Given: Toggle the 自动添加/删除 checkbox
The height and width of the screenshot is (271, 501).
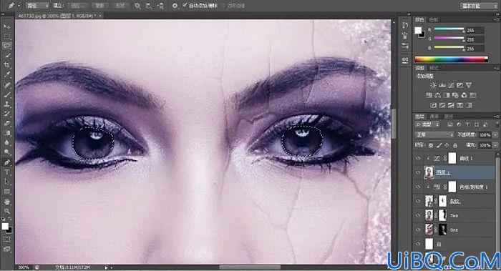Looking at the screenshot, I should pos(185,6).
